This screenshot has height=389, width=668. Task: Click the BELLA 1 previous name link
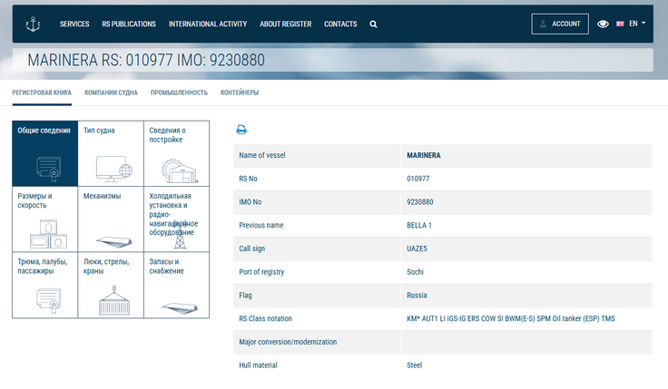tap(419, 225)
